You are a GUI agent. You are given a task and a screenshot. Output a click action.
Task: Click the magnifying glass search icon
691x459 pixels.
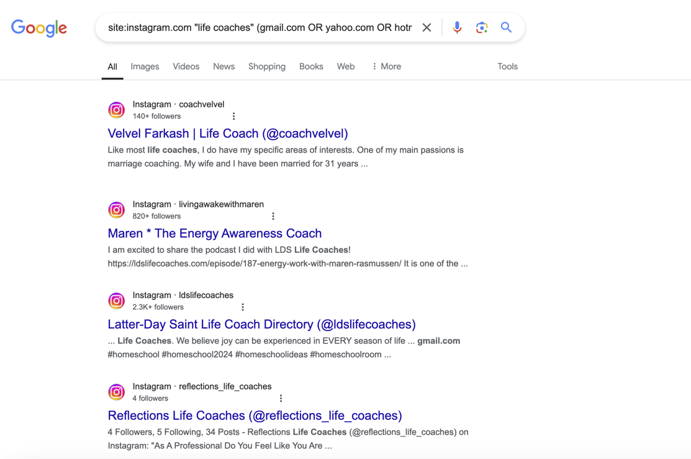[x=506, y=27]
